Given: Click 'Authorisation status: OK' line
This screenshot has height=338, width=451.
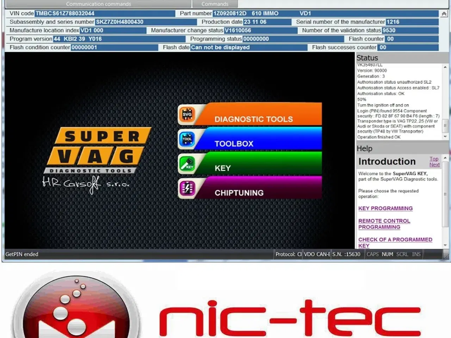Looking at the screenshot, I should pos(381,93).
